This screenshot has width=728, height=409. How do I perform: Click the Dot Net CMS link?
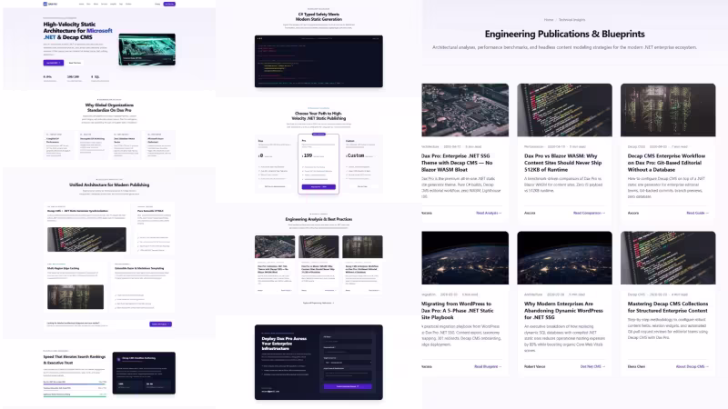592,366
